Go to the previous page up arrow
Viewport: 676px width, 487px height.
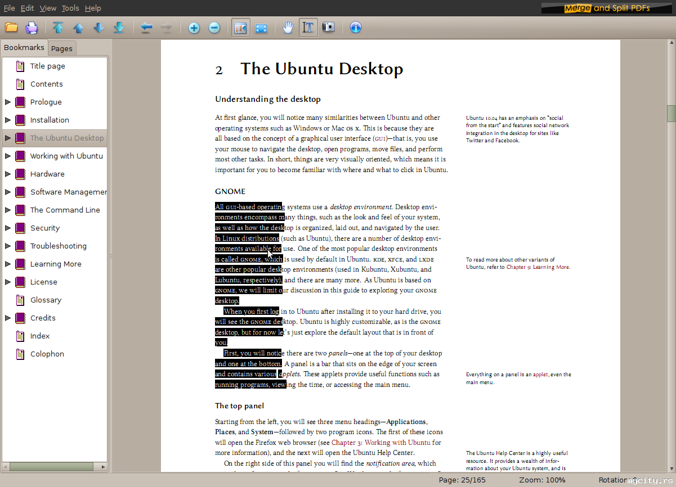79,27
